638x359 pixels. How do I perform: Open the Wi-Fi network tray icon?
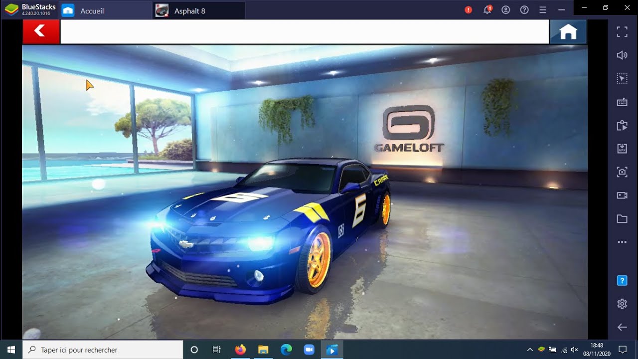(564, 350)
